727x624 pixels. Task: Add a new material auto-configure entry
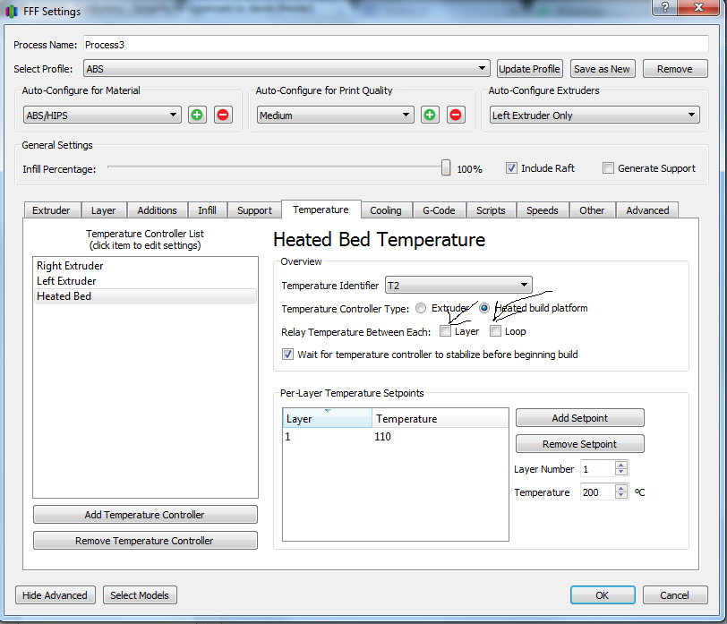(x=197, y=115)
